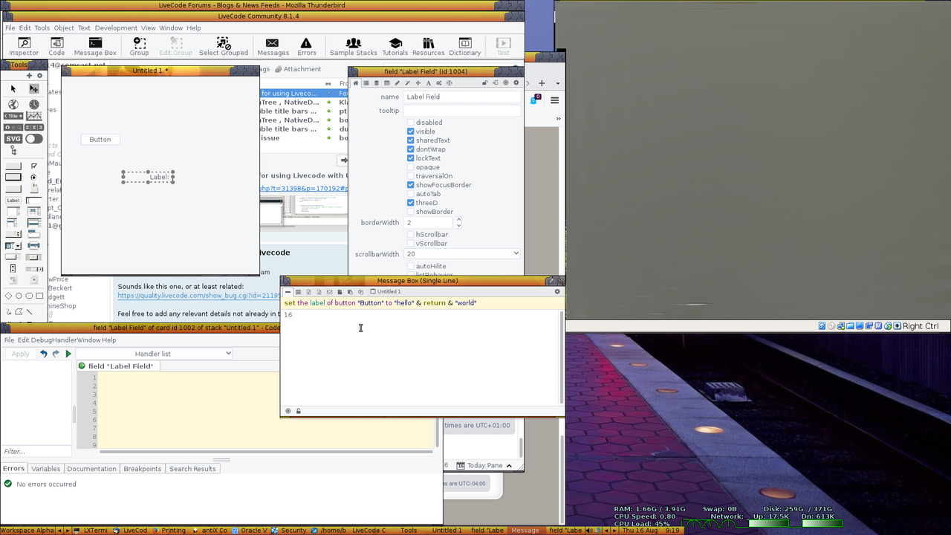The image size is (951, 535).
Task: Open the File menu in LiveCode
Action: 10,28
